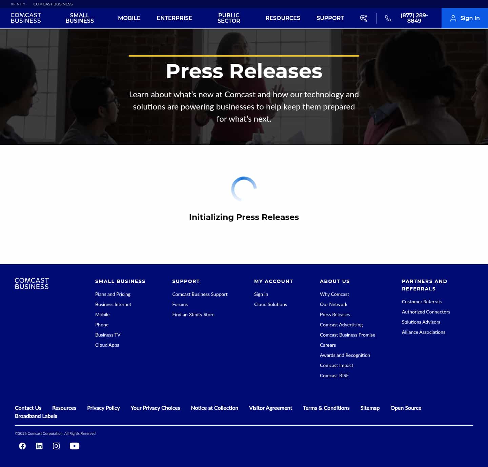
Task: Open Why Comcast footer link
Action: 334,294
